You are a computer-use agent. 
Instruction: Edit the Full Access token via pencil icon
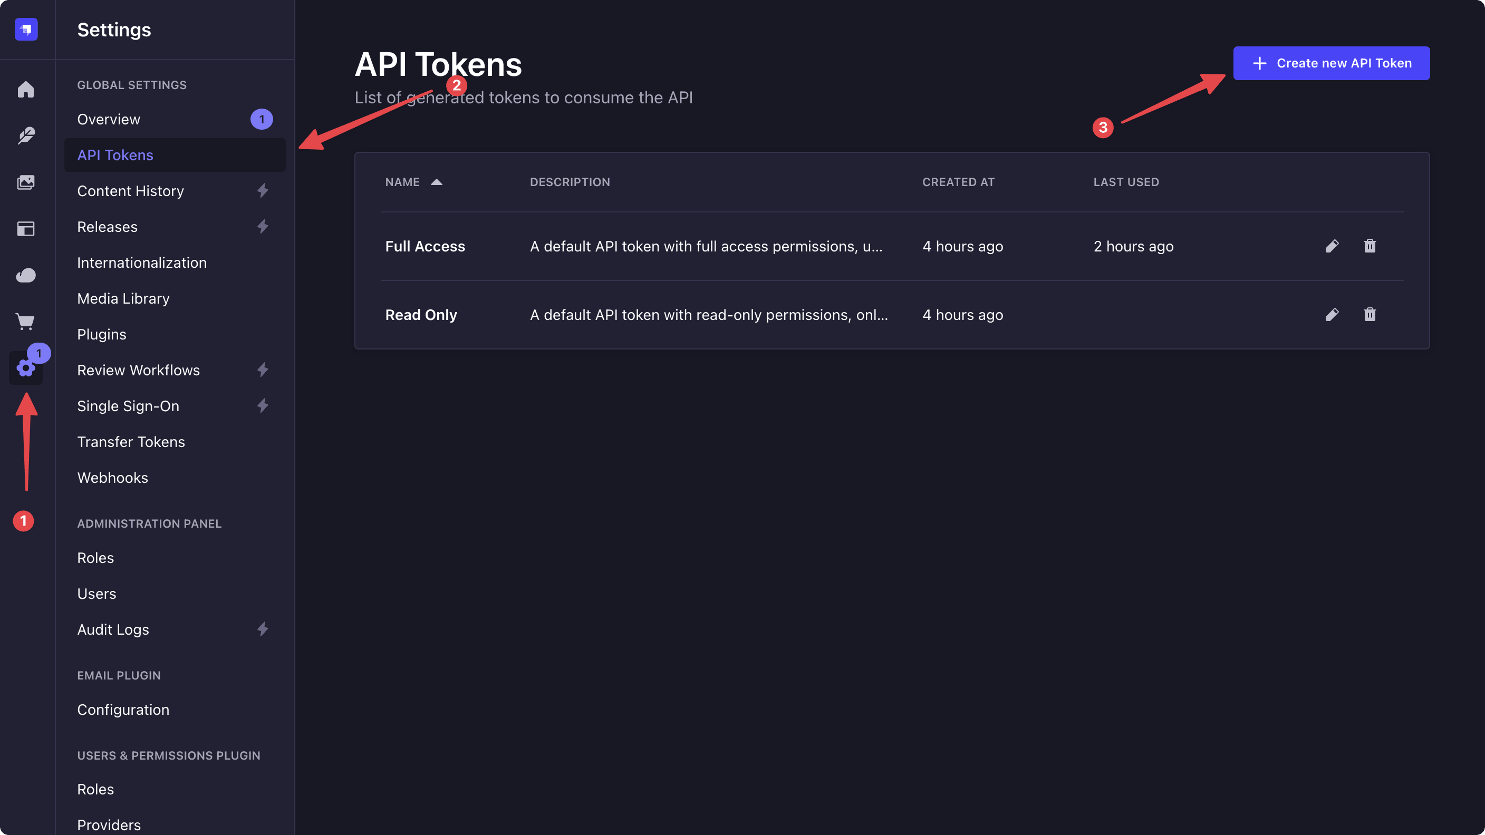tap(1332, 246)
